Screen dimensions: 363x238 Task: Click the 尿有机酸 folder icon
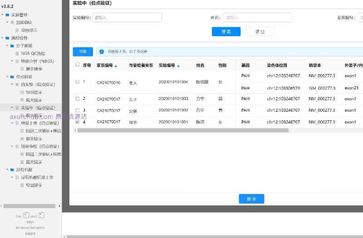pos(12,170)
